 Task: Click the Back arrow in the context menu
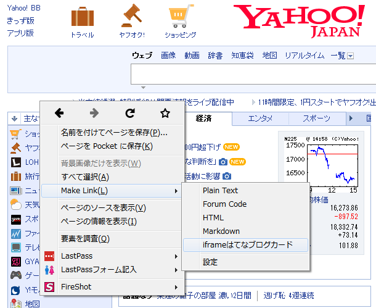point(59,113)
